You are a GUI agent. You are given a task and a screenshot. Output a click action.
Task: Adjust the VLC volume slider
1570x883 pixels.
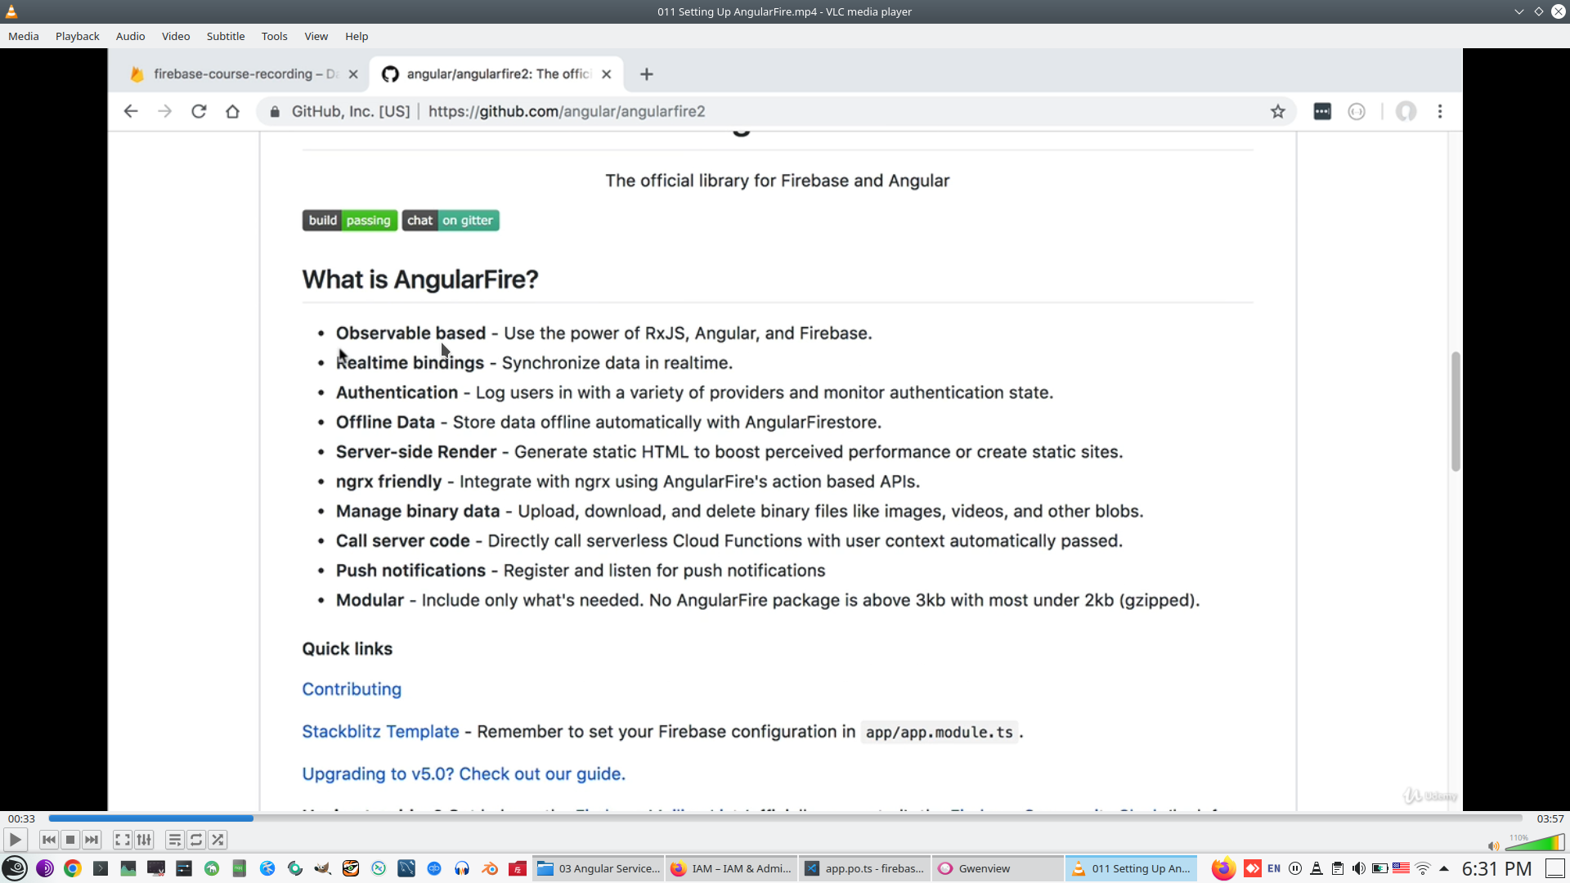(x=1535, y=844)
